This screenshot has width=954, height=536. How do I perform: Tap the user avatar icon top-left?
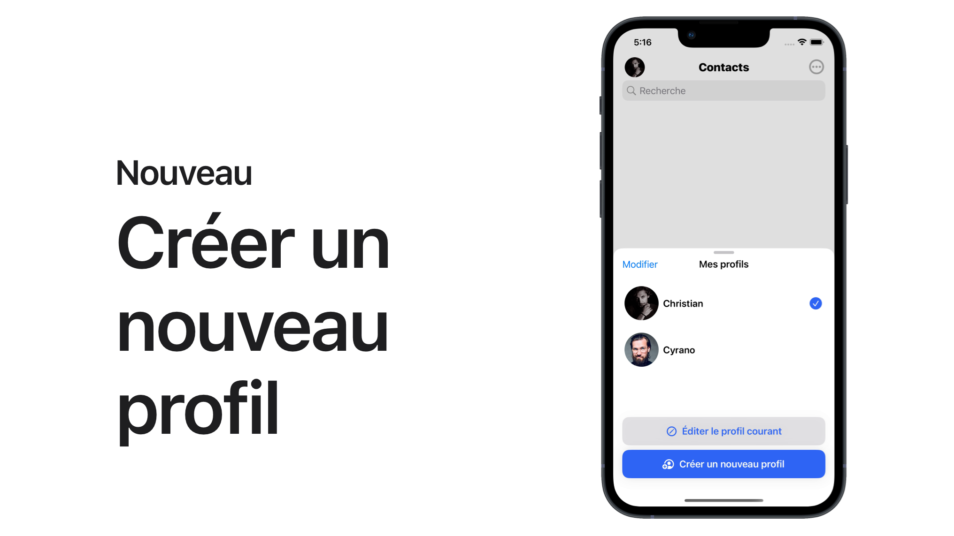point(634,67)
